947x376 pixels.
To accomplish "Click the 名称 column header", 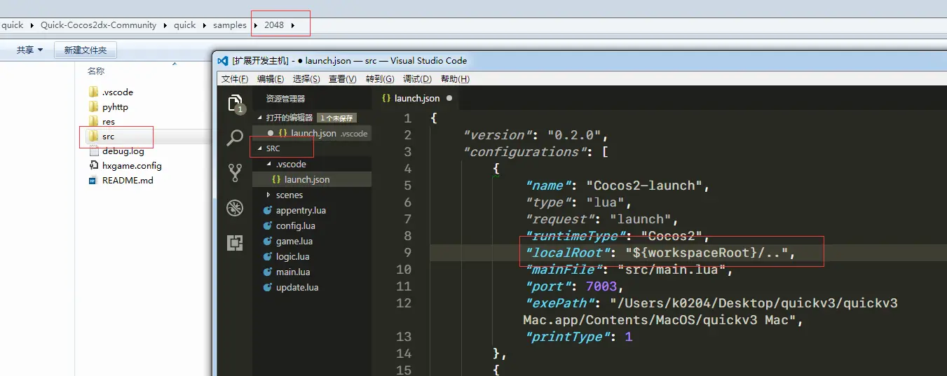I will click(96, 71).
